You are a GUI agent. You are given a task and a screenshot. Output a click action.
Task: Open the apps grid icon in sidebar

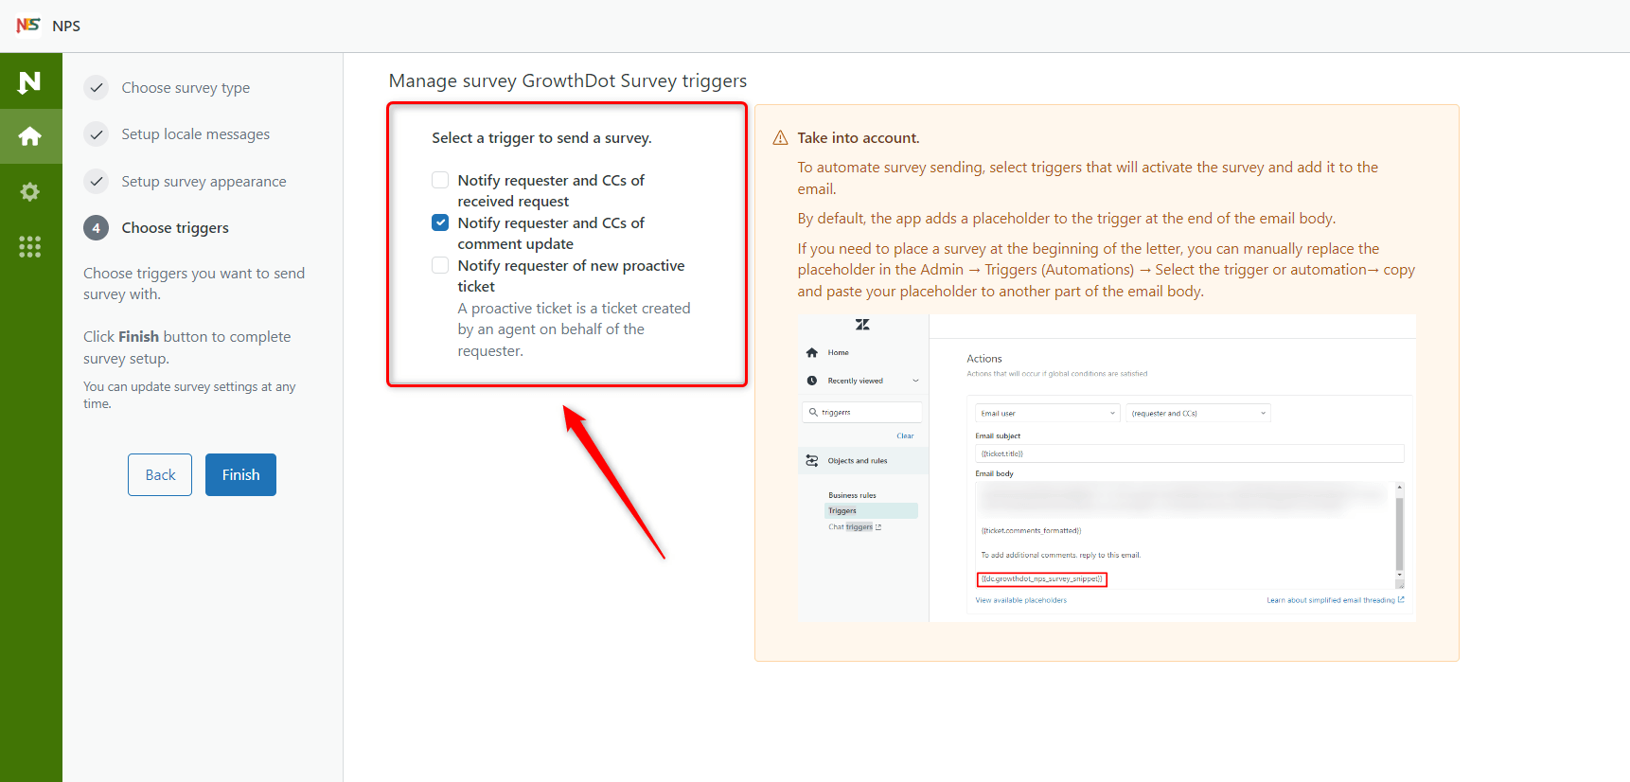coord(30,247)
